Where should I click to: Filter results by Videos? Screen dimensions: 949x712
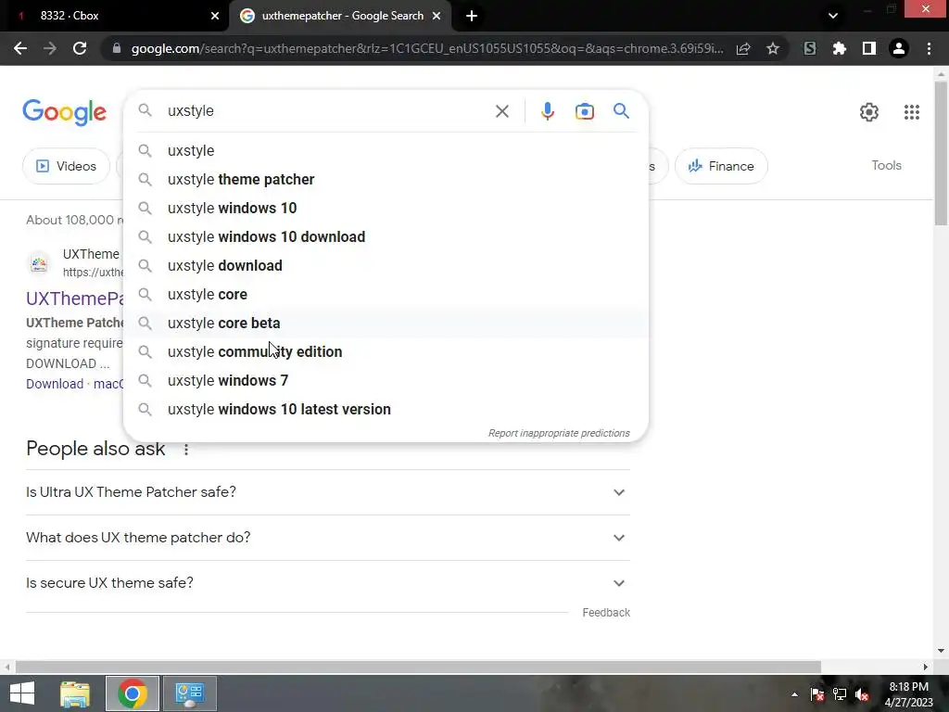tap(66, 166)
